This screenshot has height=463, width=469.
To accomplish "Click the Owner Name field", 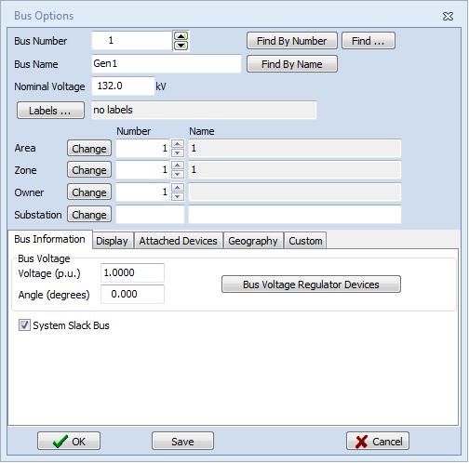I will (x=295, y=192).
